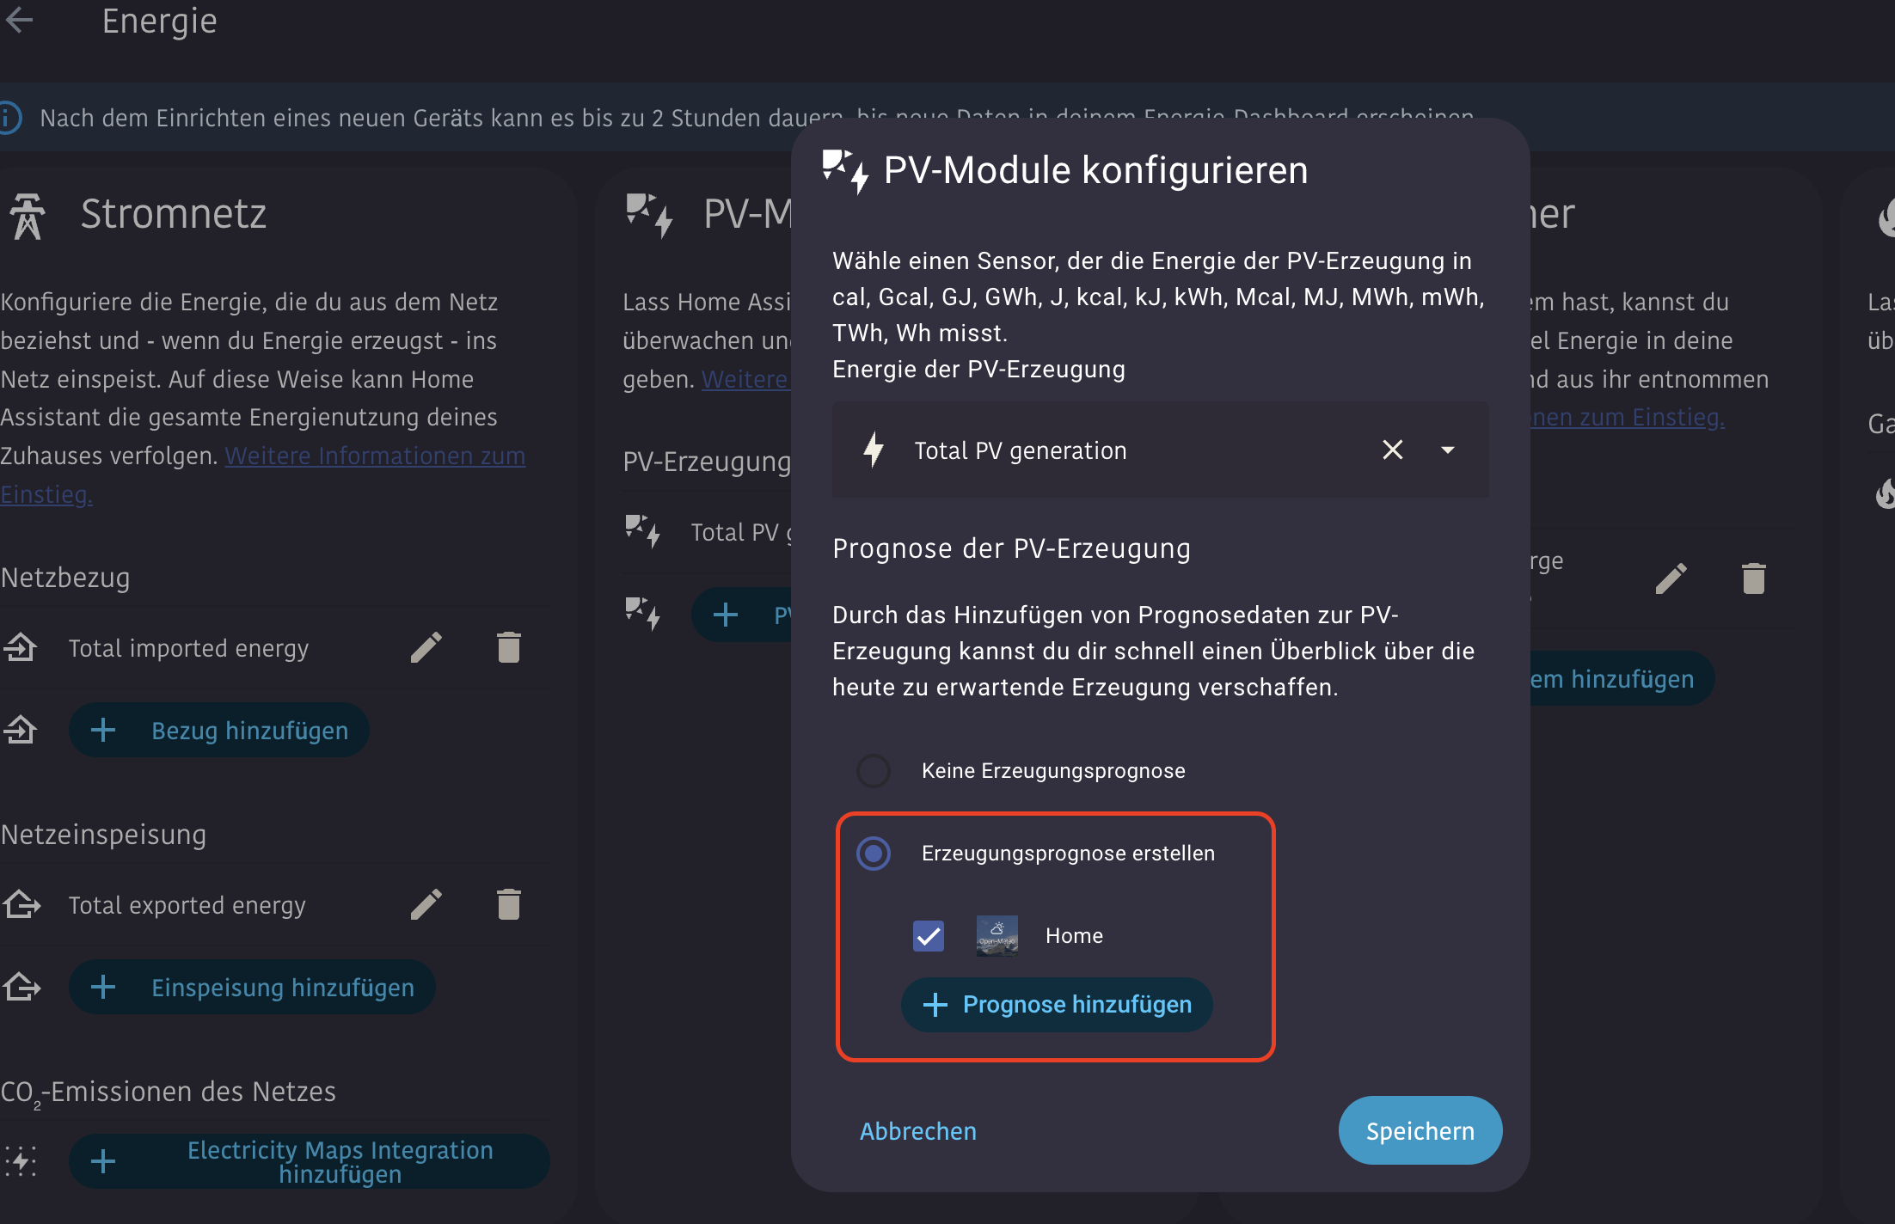The width and height of the screenshot is (1895, 1224).
Task: Edit the Total exported energy entry
Action: click(x=426, y=904)
